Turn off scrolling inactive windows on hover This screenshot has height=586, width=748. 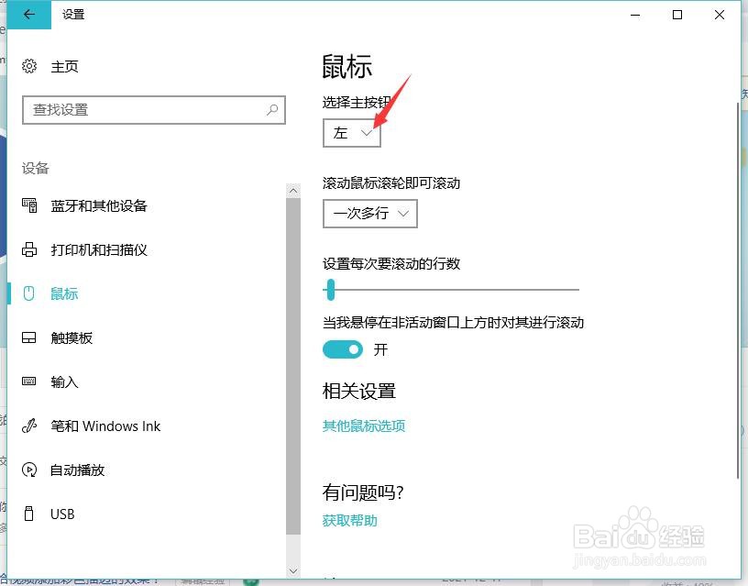click(x=343, y=349)
